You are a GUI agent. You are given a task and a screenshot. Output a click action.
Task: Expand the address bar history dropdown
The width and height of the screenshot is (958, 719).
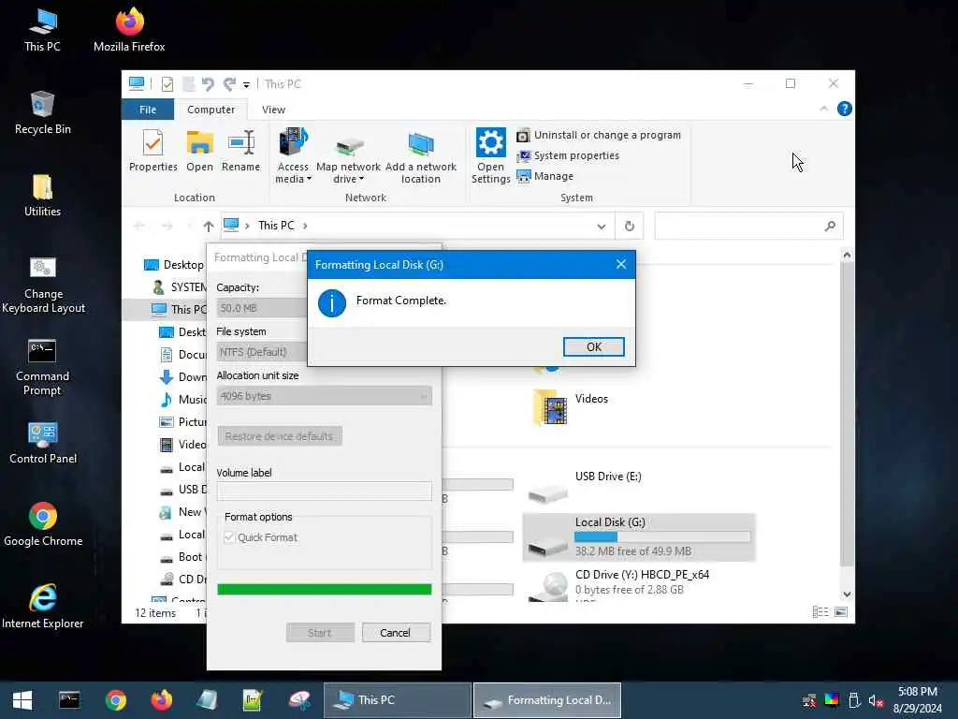[x=602, y=227]
